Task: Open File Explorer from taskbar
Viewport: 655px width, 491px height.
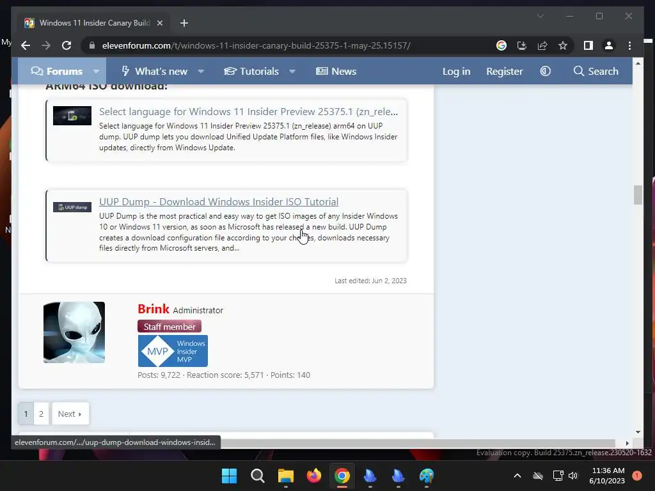Action: point(286,476)
